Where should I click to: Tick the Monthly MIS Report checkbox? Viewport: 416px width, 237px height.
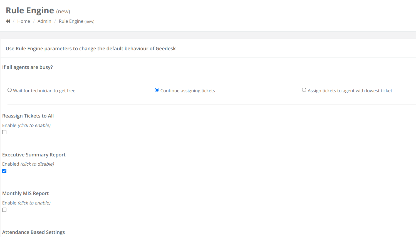(4, 210)
